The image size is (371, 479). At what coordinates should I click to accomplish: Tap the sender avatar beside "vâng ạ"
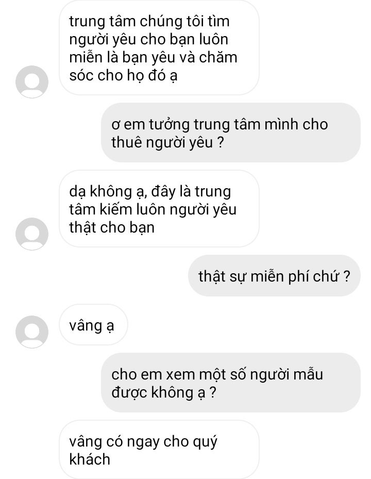click(32, 332)
